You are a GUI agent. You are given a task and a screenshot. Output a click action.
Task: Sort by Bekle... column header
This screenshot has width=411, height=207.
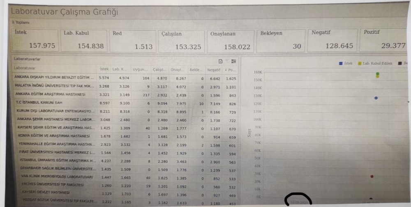pyautogui.click(x=196, y=70)
